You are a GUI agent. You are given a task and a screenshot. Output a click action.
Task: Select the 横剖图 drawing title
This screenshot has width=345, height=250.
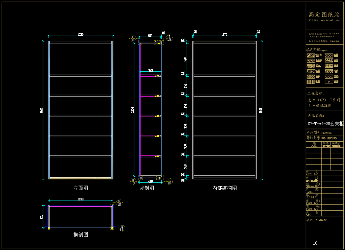[81, 234]
